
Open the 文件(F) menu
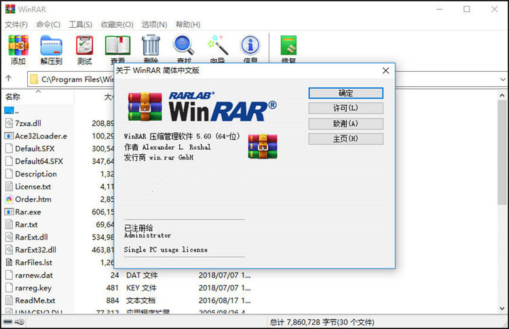point(16,24)
